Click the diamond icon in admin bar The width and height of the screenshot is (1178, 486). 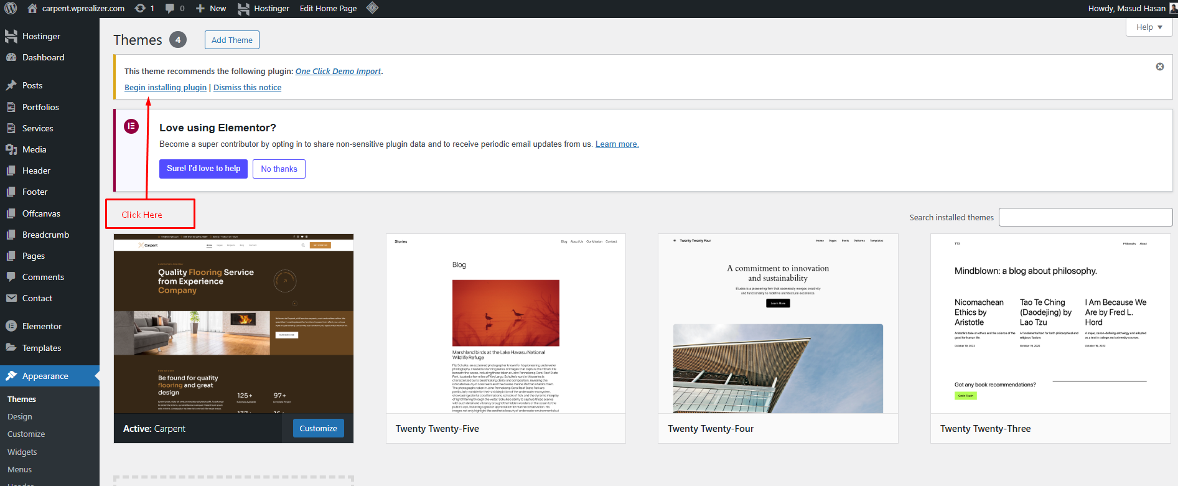point(372,8)
